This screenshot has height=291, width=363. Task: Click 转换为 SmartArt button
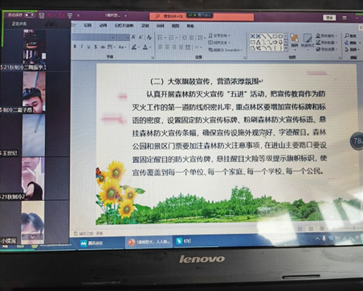(226, 50)
